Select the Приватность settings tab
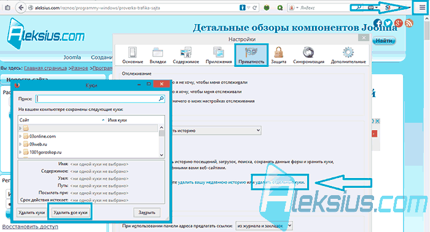This screenshot has width=430, height=232. tap(251, 55)
